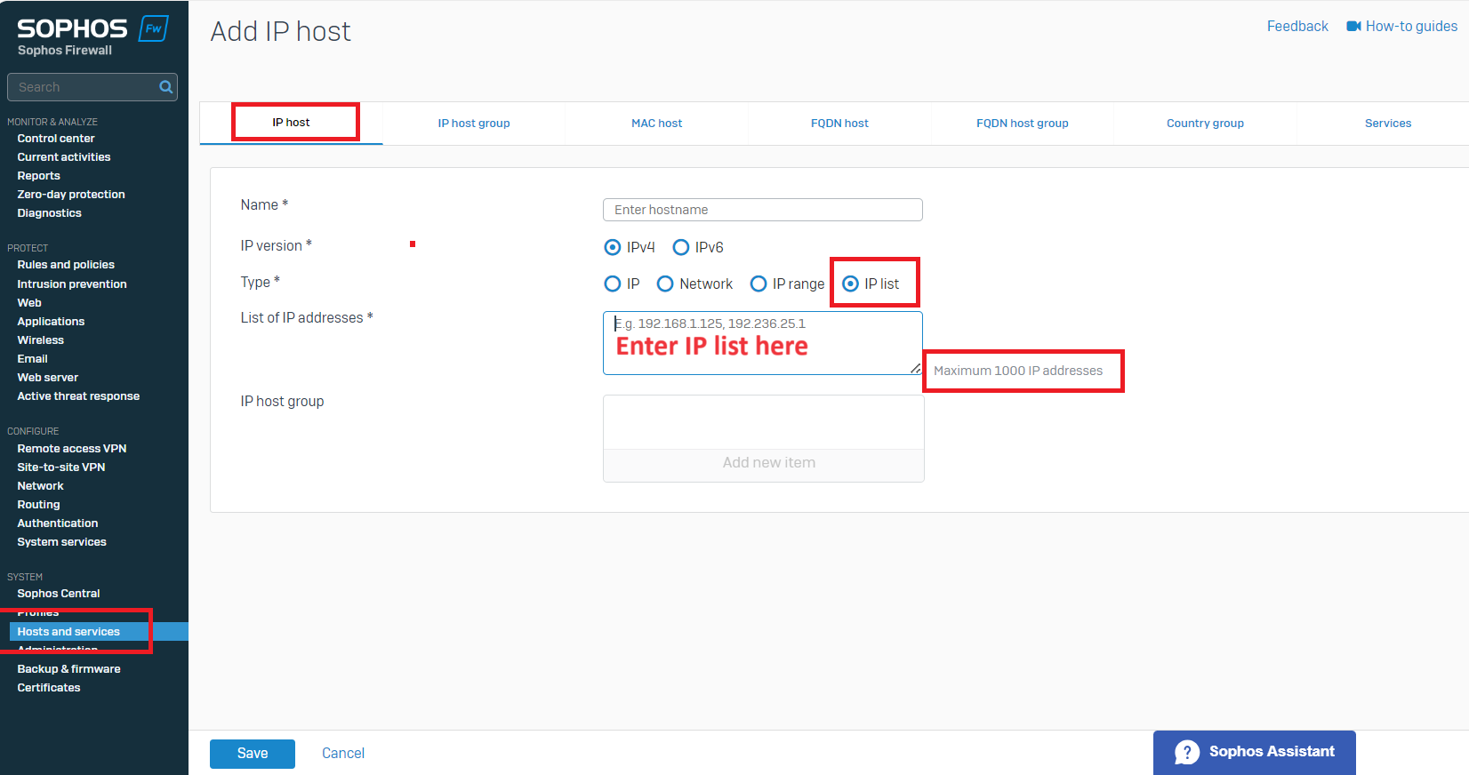Viewport: 1469px width, 775px height.
Task: Switch to the Services tab
Action: point(1388,124)
